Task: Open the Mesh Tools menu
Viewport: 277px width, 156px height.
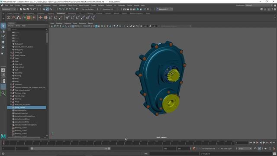Action: [x=72, y=6]
